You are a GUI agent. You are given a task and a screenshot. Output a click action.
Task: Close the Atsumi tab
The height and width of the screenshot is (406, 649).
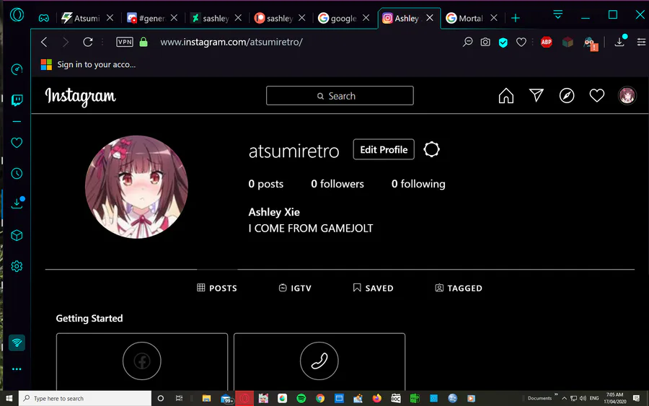pyautogui.click(x=110, y=18)
